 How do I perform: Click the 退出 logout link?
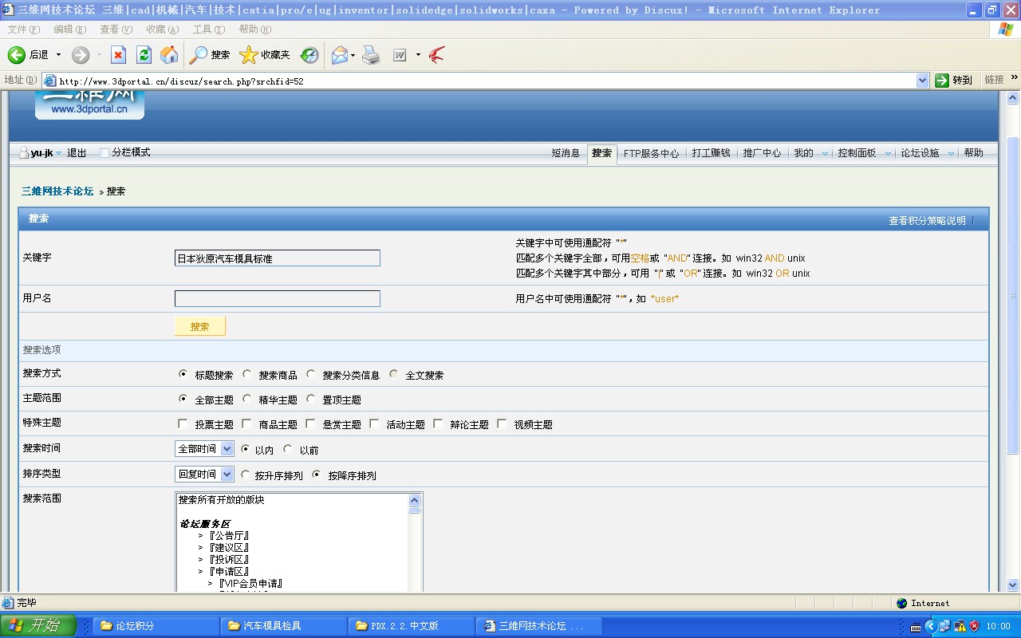(x=77, y=153)
